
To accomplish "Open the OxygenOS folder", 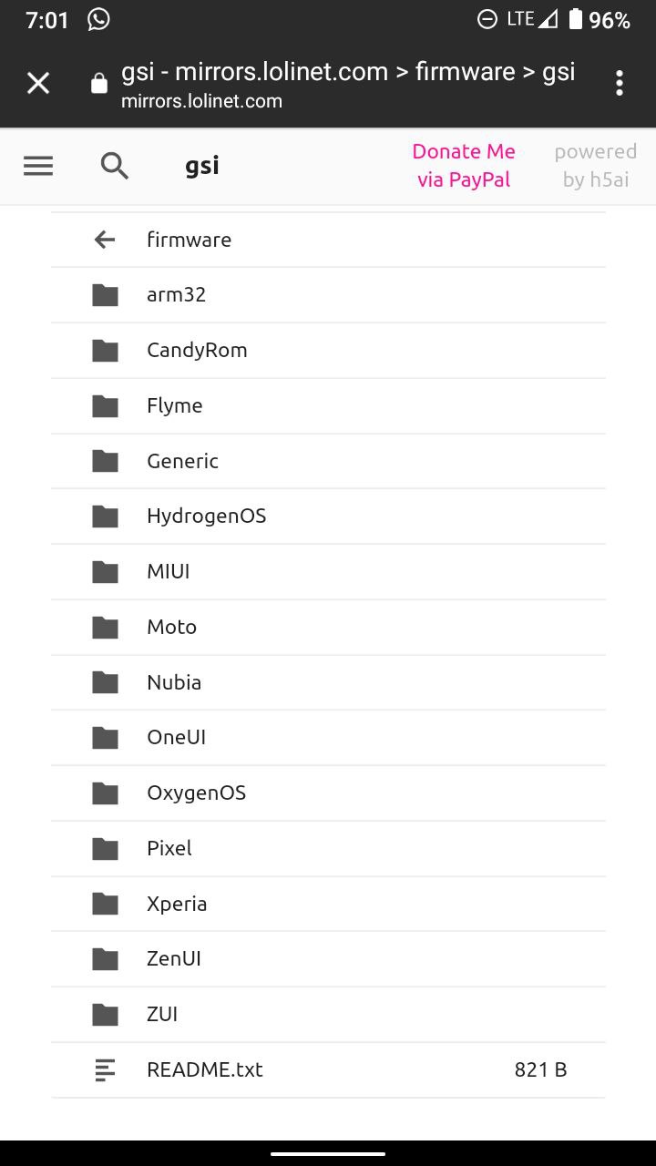I will pos(328,793).
